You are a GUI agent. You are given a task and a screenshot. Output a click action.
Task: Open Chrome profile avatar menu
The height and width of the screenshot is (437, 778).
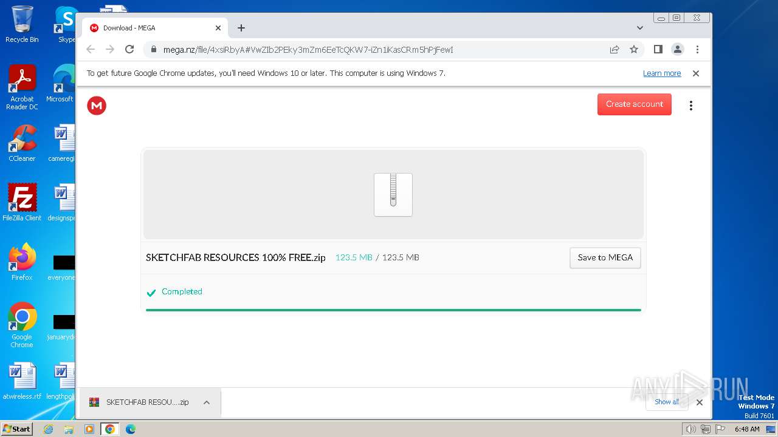677,50
